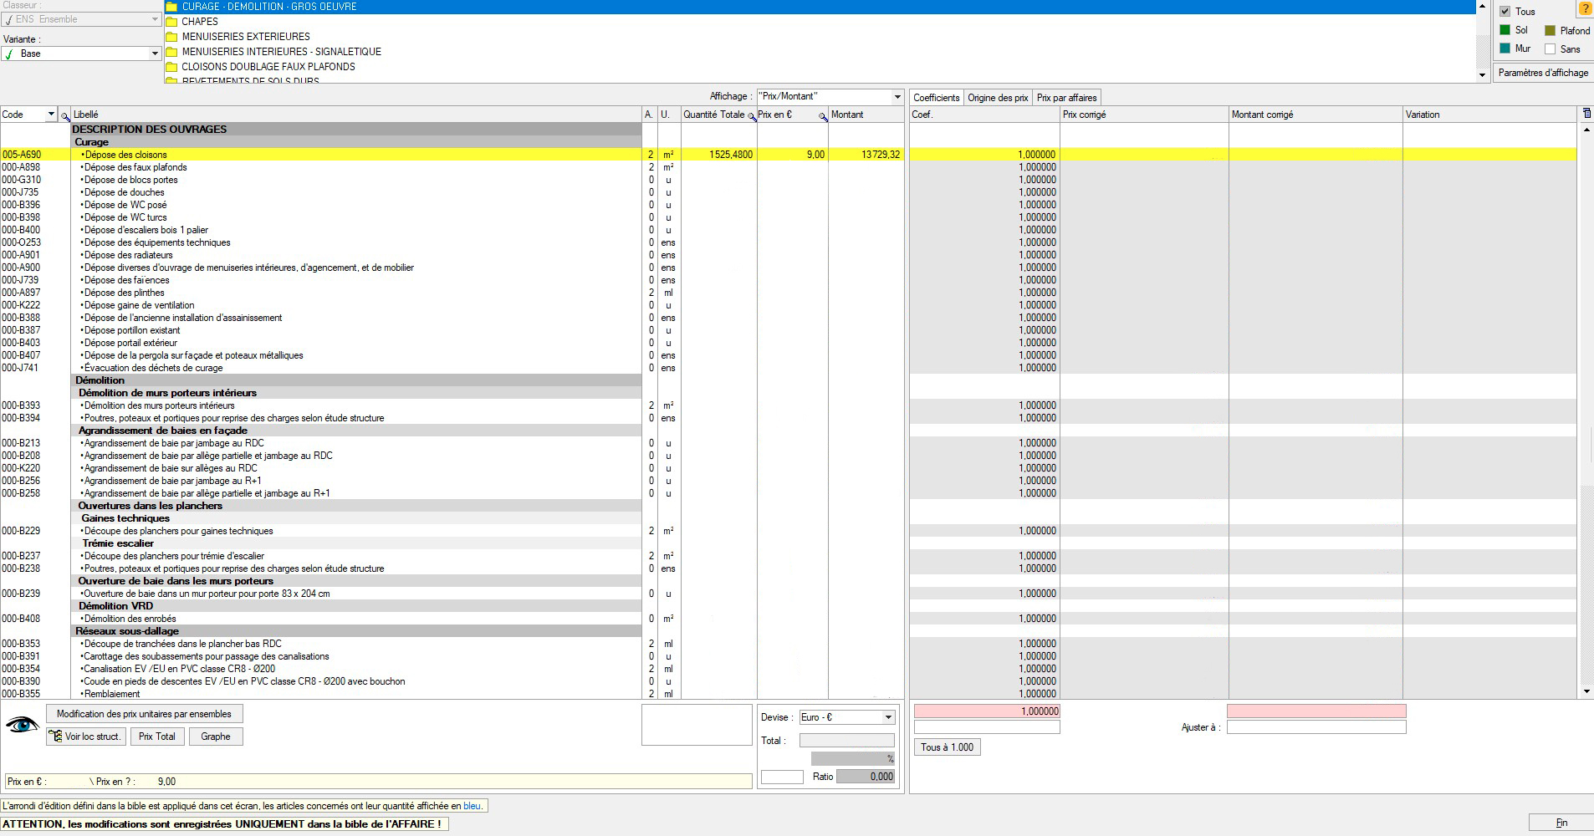Screen dimensions: 1594x836
Task: Click the Prix corrigé column header
Action: click(x=1144, y=115)
